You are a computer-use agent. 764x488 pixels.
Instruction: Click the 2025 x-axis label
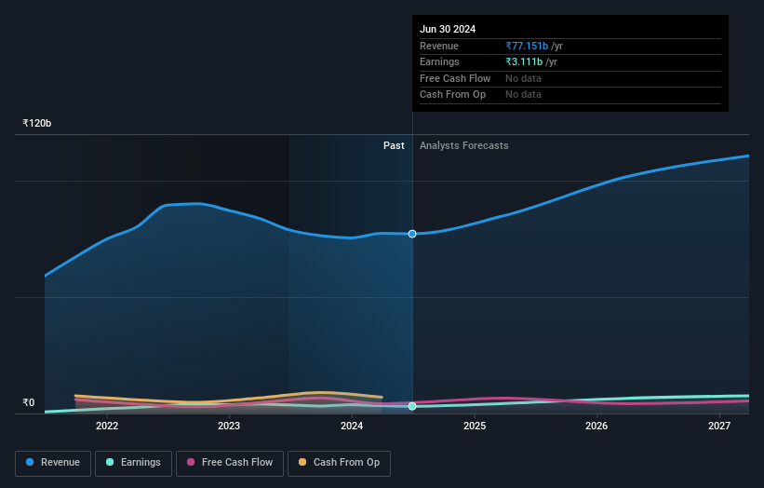pyautogui.click(x=475, y=427)
